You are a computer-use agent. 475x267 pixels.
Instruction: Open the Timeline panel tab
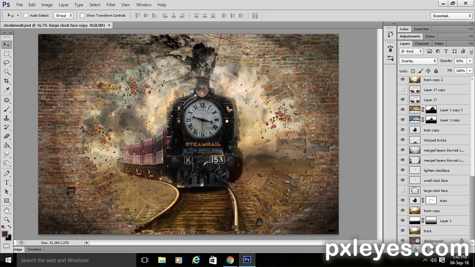point(34,249)
